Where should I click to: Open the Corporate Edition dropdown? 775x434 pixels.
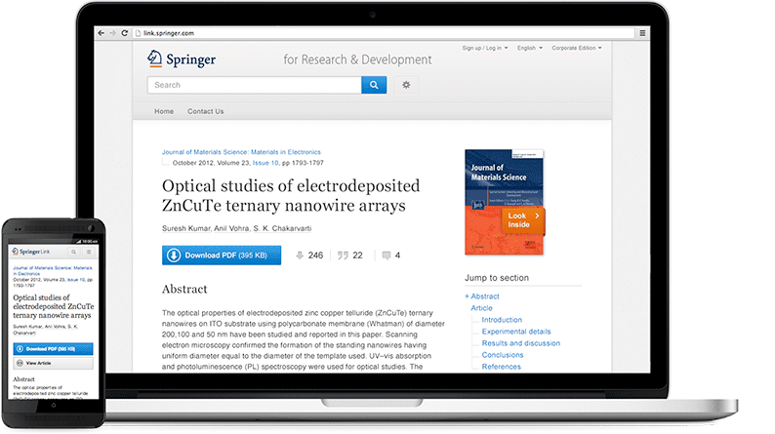pos(576,48)
